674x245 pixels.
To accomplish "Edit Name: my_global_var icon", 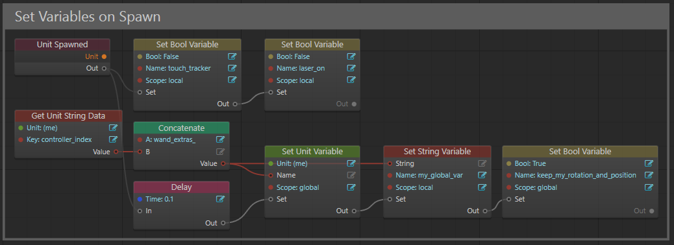I will [x=482, y=175].
